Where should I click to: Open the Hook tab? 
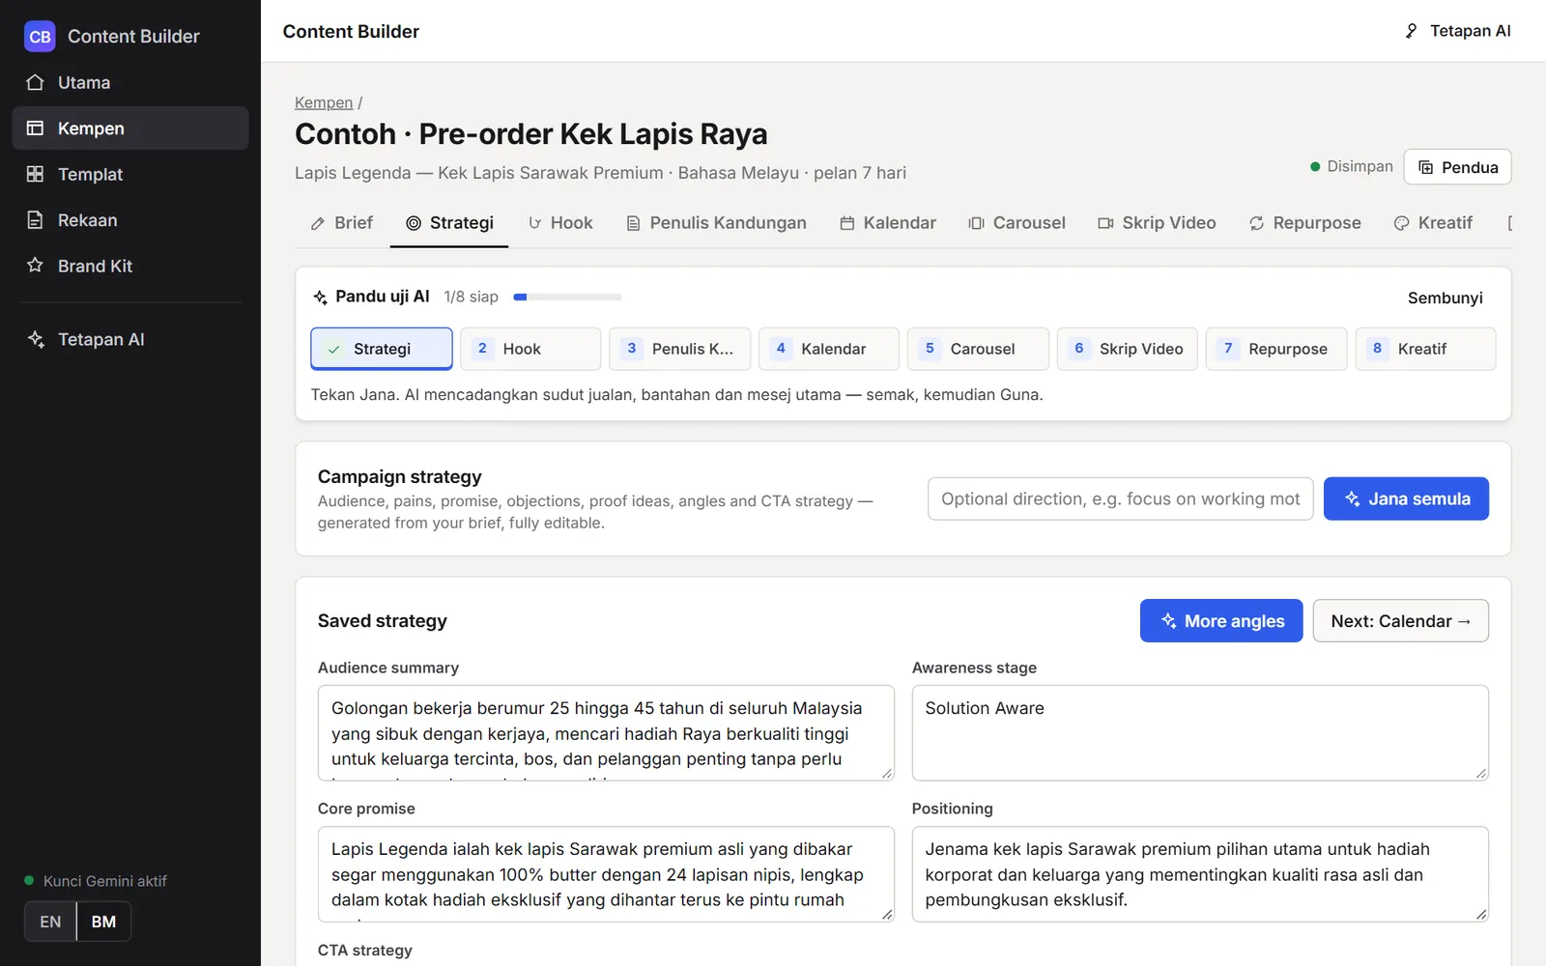[x=559, y=223]
